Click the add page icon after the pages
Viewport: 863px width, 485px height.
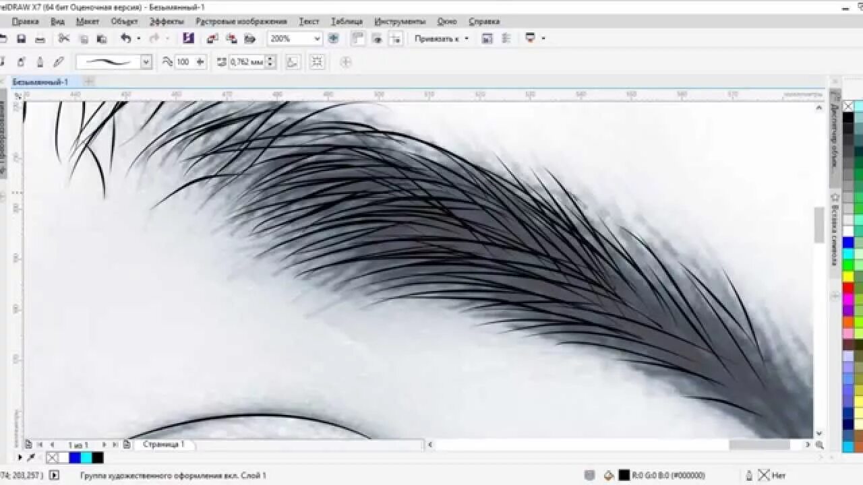click(127, 445)
